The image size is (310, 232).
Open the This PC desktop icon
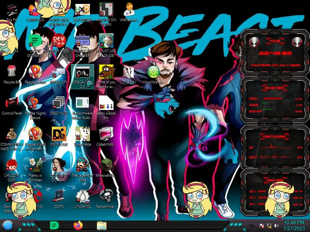pos(12,12)
